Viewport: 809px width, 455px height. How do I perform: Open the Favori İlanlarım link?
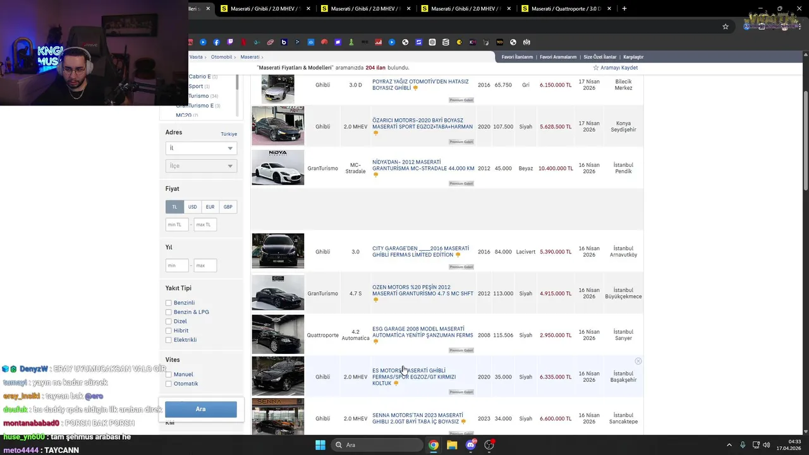pos(517,57)
